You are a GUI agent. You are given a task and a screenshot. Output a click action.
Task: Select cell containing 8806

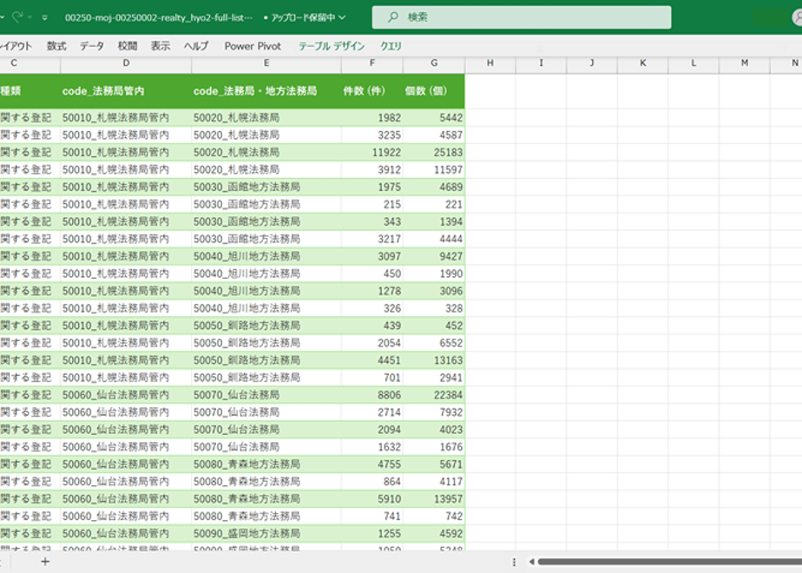pyautogui.click(x=371, y=395)
